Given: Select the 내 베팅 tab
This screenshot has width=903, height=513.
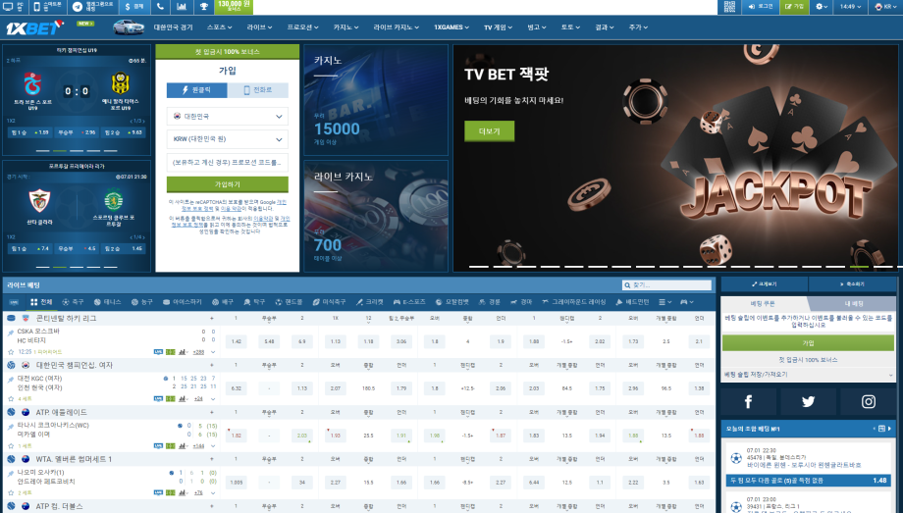Looking at the screenshot, I should coord(854,303).
